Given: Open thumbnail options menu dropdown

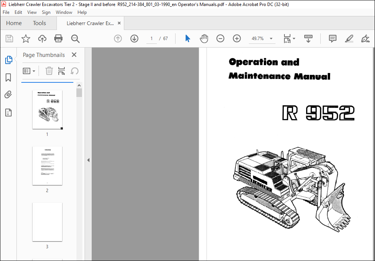Looking at the screenshot, I should (29, 71).
